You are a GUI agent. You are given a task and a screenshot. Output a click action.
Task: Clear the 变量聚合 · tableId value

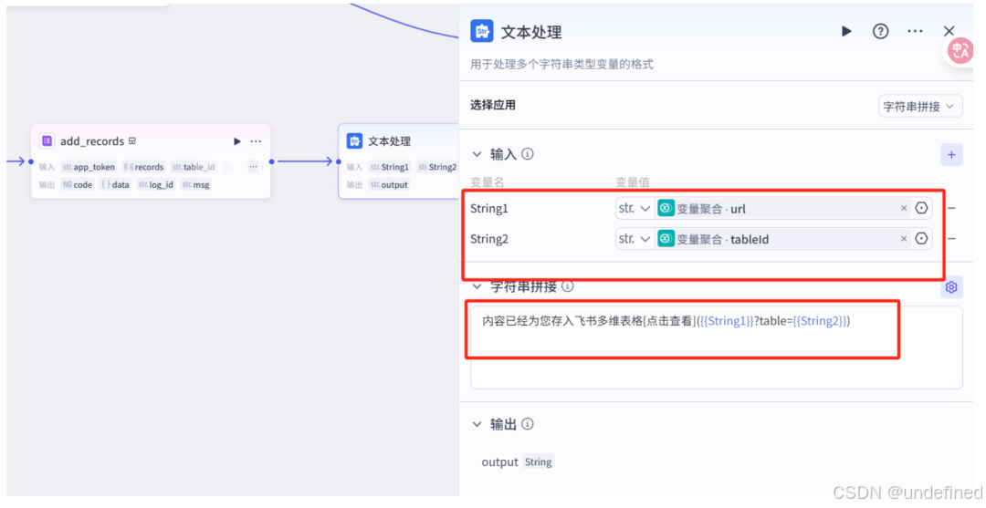904,239
